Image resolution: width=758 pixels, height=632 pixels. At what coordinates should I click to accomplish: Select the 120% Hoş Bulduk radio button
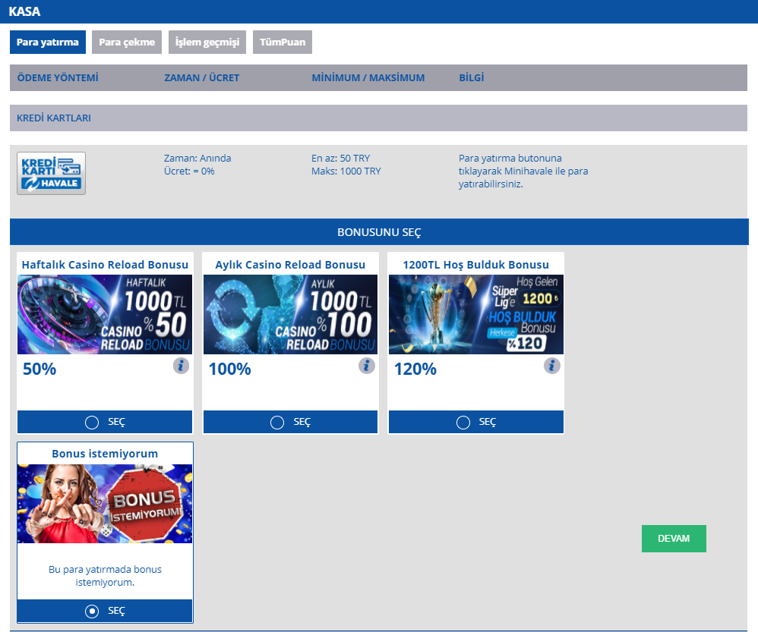click(x=463, y=423)
